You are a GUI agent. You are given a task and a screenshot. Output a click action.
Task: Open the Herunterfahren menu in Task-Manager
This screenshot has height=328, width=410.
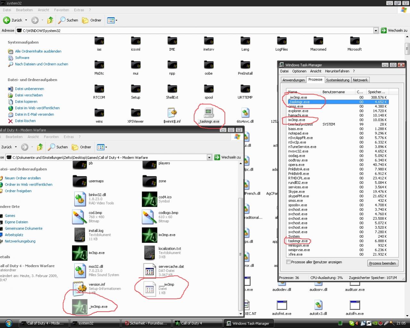[x=337, y=71]
